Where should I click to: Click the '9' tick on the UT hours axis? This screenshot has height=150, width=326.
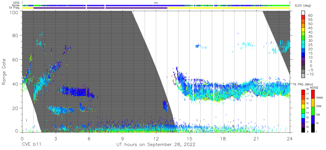click(x=122, y=138)
